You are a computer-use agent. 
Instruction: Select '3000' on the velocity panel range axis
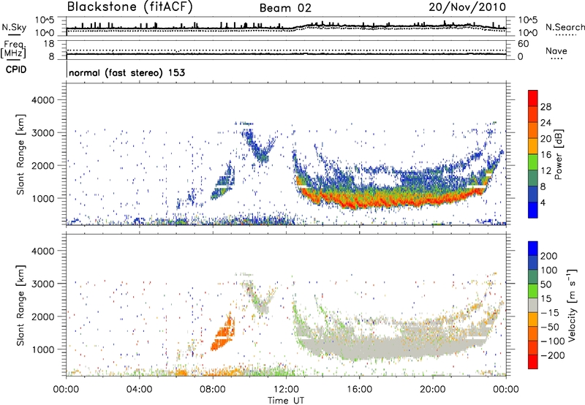click(43, 284)
